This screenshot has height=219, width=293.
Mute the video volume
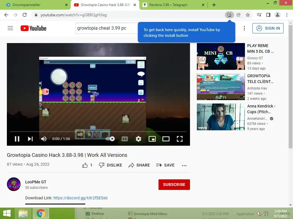click(44, 139)
